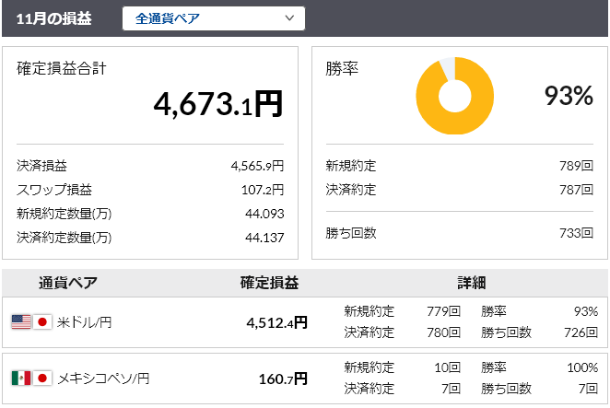Click the 11月の損益 title
Viewport: 610px width, 408px height.
click(53, 18)
